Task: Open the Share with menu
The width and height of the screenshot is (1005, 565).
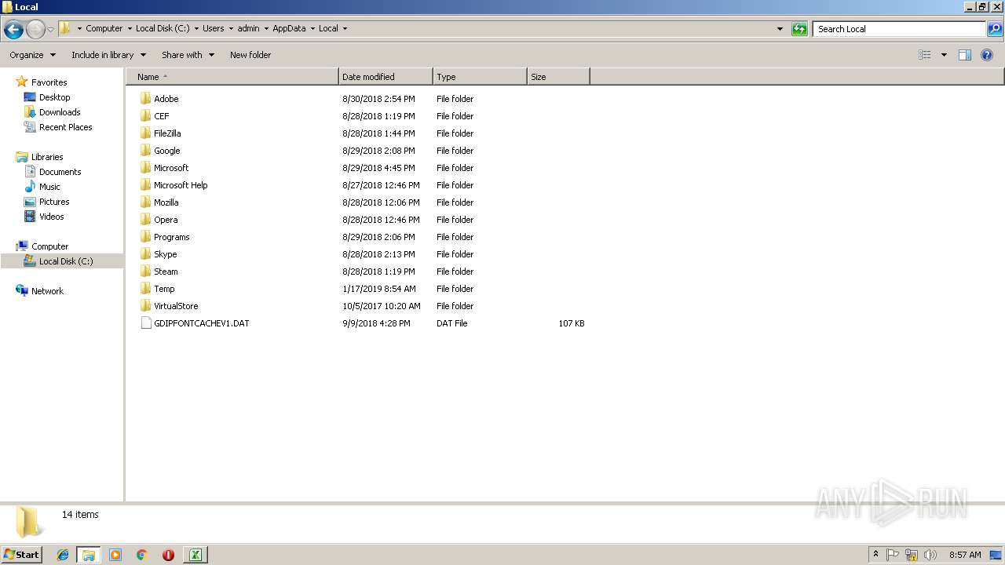Action: 188,55
